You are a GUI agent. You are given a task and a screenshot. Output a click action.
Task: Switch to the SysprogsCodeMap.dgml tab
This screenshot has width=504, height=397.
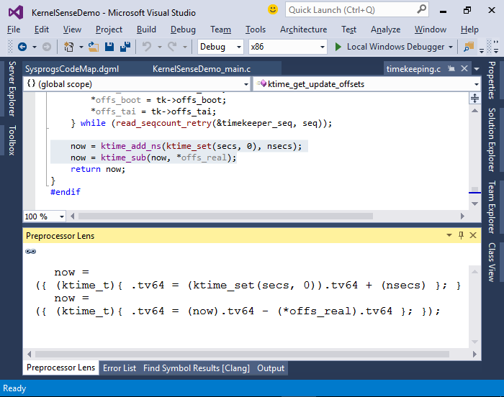point(72,69)
